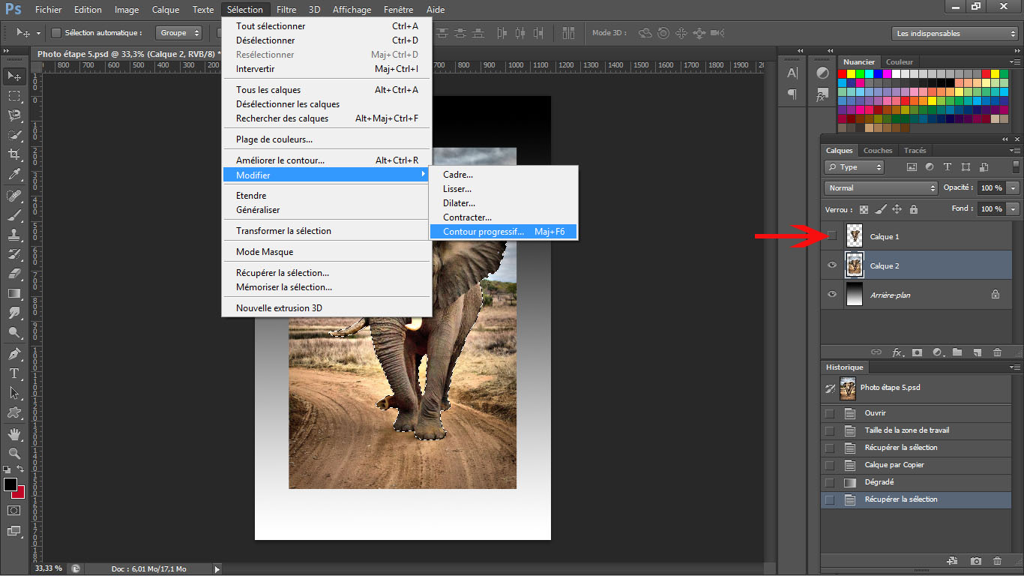The height and width of the screenshot is (576, 1024).
Task: Open the Groupe dropdown in options bar
Action: (x=179, y=33)
